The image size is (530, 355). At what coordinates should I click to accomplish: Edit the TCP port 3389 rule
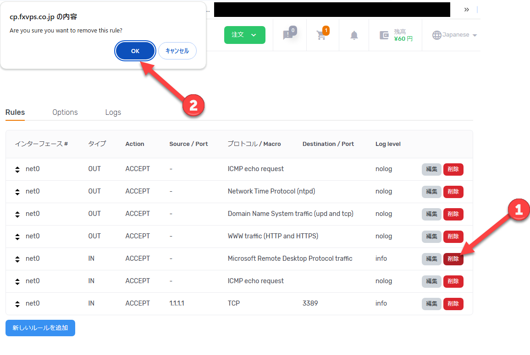click(x=431, y=304)
